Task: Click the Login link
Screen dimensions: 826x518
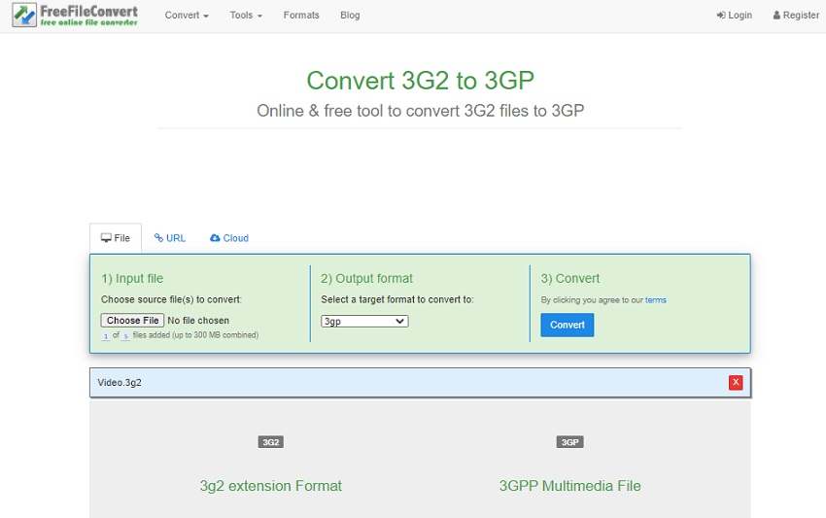Action: pyautogui.click(x=735, y=16)
